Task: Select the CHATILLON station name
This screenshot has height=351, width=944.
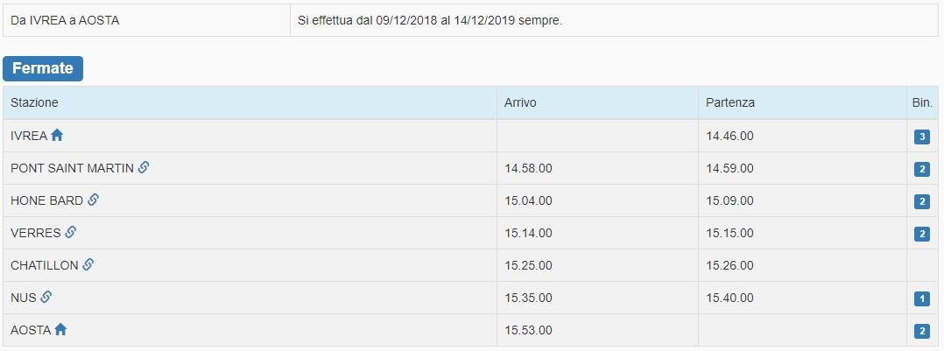Action: (45, 265)
